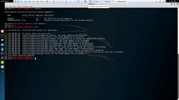Click 'Post module execution completed' text
This screenshot has height=100, width=179.
point(21,55)
